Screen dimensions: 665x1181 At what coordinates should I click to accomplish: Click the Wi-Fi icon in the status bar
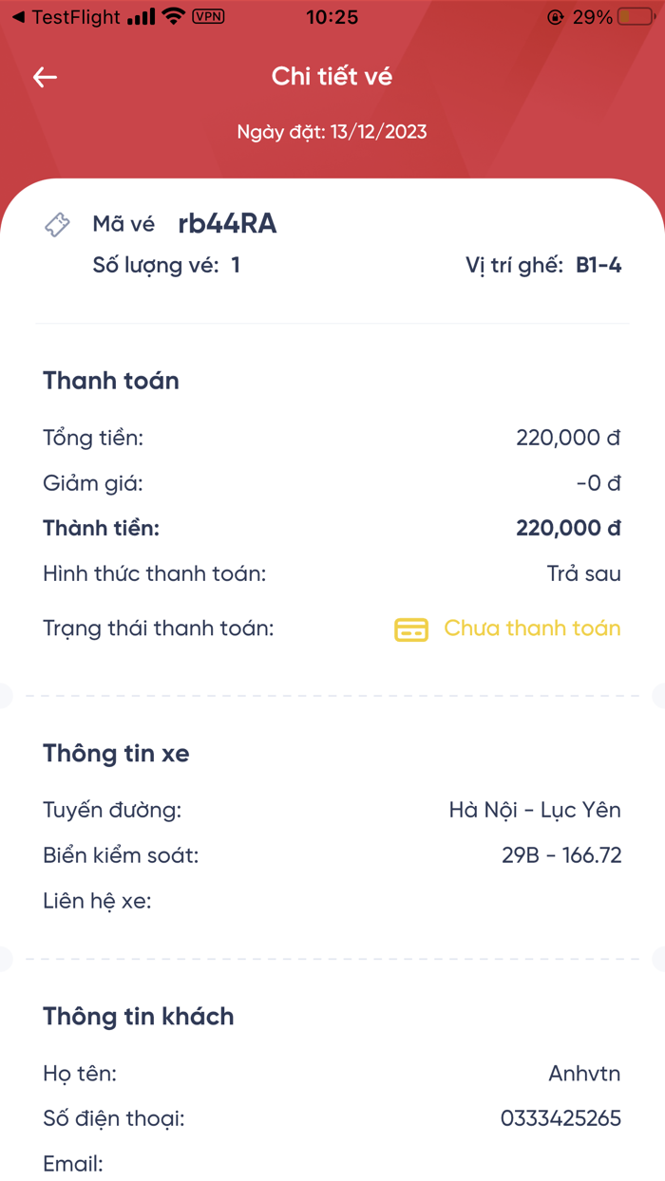point(175,15)
